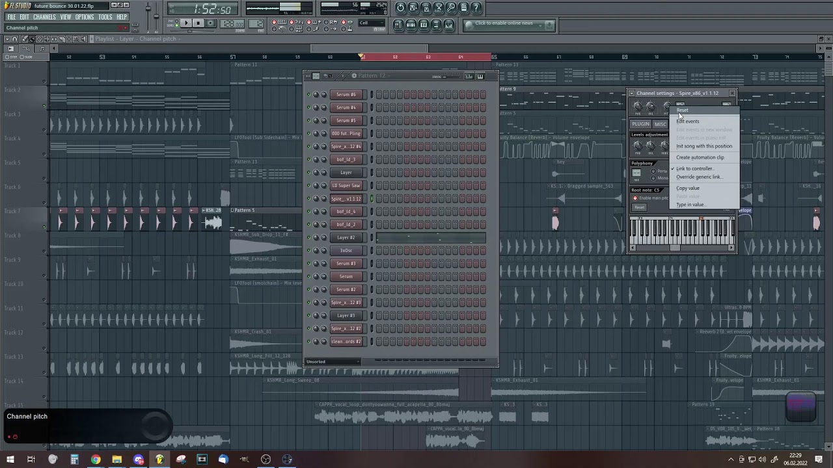Open Google Chrome from taskbar
The image size is (833, 468).
[96, 460]
